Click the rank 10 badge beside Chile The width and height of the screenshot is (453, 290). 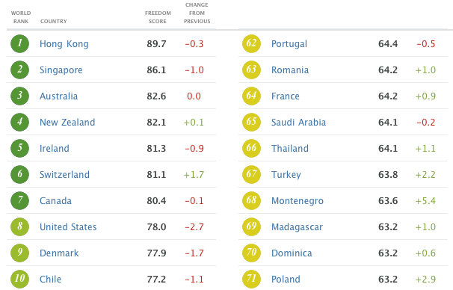19,279
